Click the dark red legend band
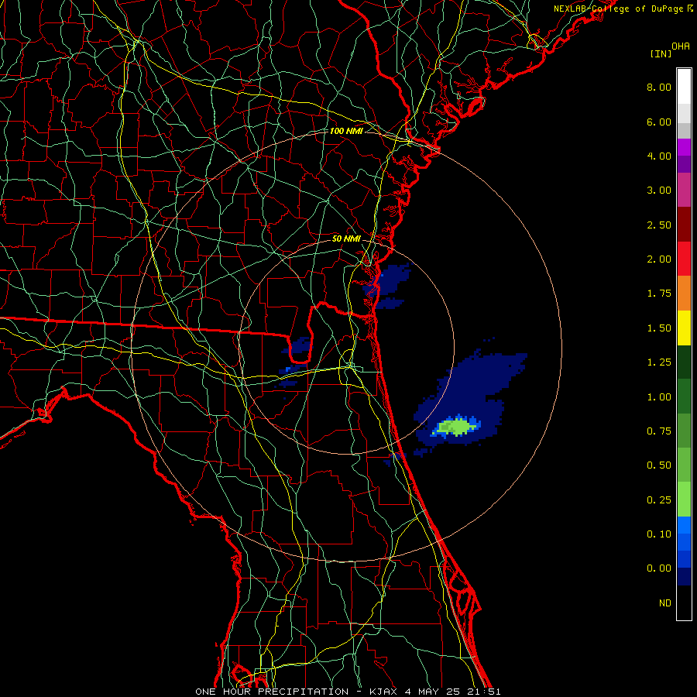Screen dimensions: 697x697 684,225
